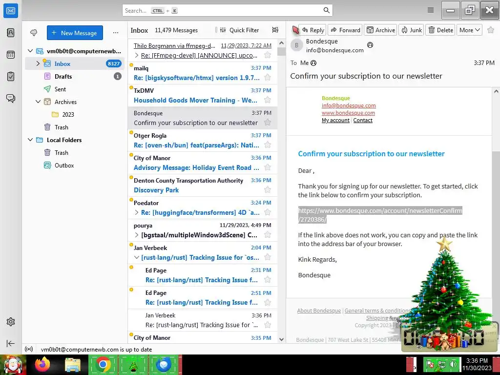The height and width of the screenshot is (375, 500).
Task: Select the Drafts folder
Action: (x=75, y=76)
